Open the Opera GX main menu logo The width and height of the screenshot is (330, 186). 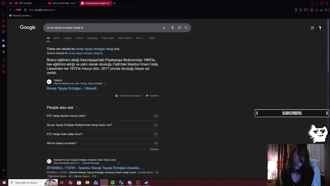pyautogui.click(x=3, y=3)
